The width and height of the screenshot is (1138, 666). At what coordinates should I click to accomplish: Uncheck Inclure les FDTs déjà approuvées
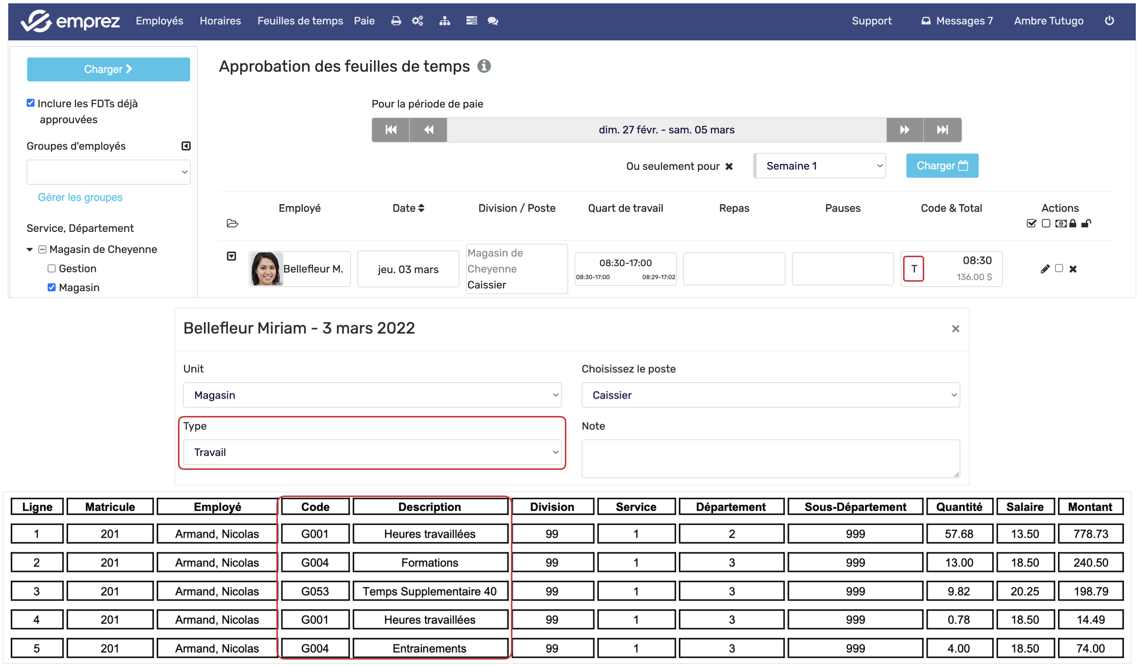click(x=31, y=103)
